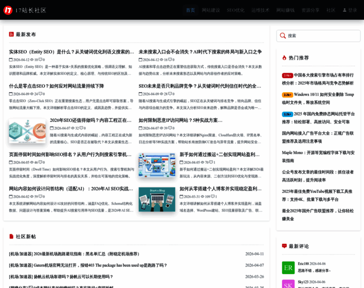Screen dimensions: 364x288
Task: Click the flame icon next to 热门推荐
Action: (x=284, y=58)
